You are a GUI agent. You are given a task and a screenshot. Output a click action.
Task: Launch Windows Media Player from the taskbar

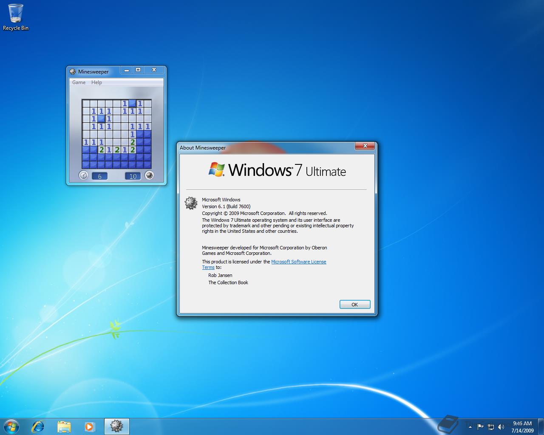tap(90, 426)
